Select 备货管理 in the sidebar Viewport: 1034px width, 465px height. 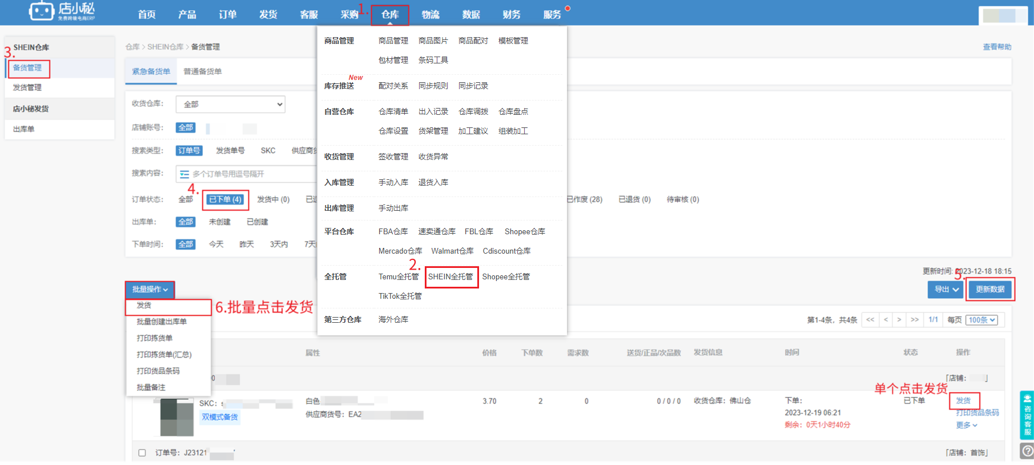pyautogui.click(x=27, y=68)
